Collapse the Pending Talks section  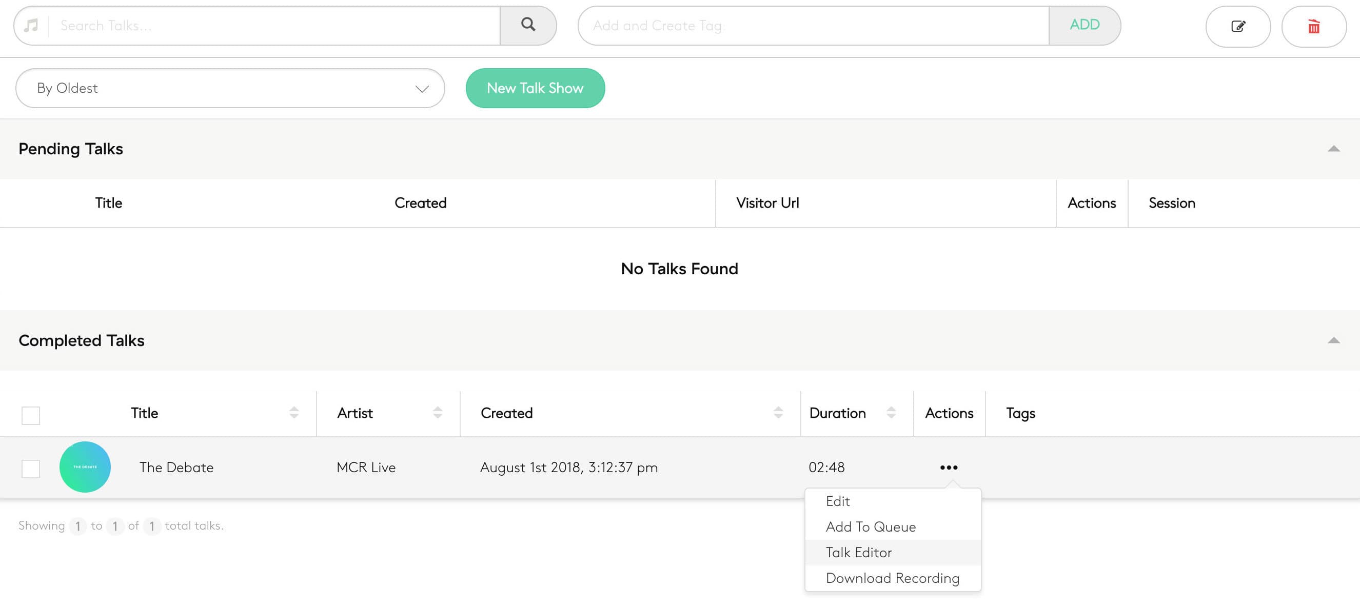[x=1333, y=149]
